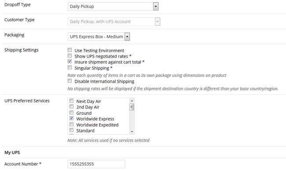The height and width of the screenshot is (171, 286).
Task: Check the Ground service option
Action: (71, 113)
